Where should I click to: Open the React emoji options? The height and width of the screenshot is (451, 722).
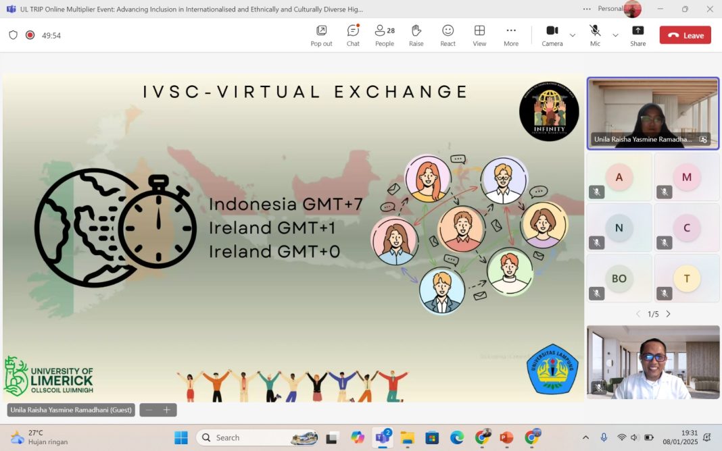coord(448,35)
